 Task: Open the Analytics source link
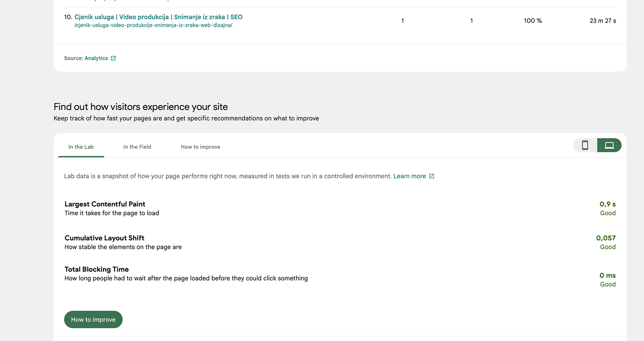click(96, 58)
